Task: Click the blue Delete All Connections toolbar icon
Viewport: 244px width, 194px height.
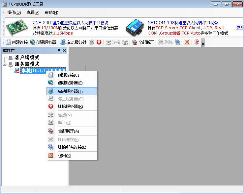Action: 177,42
